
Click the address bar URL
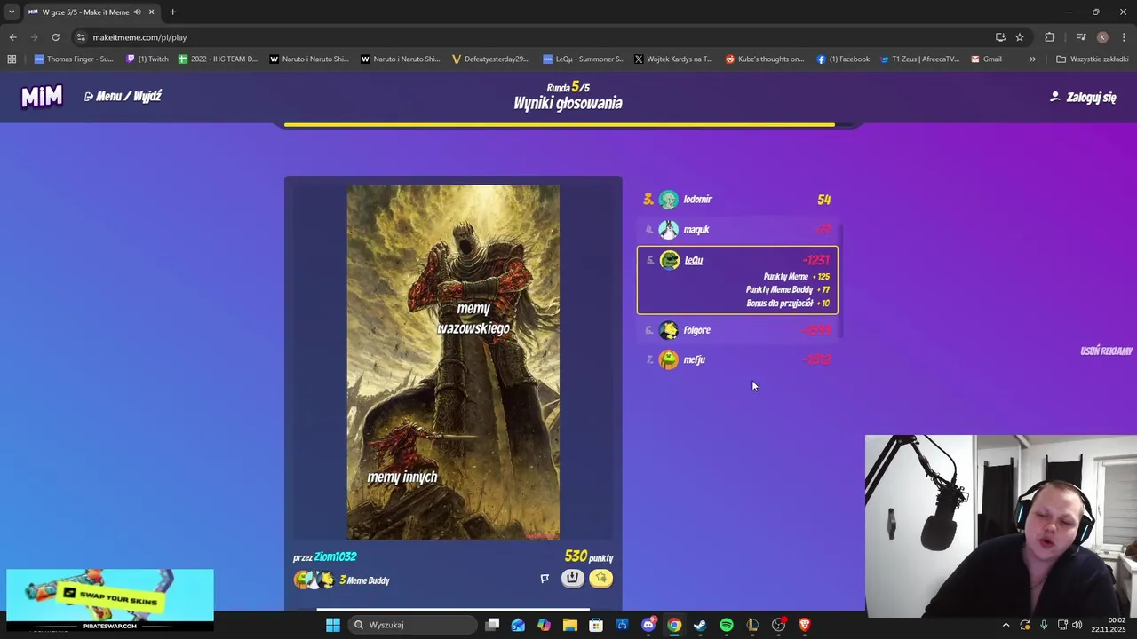click(x=139, y=37)
